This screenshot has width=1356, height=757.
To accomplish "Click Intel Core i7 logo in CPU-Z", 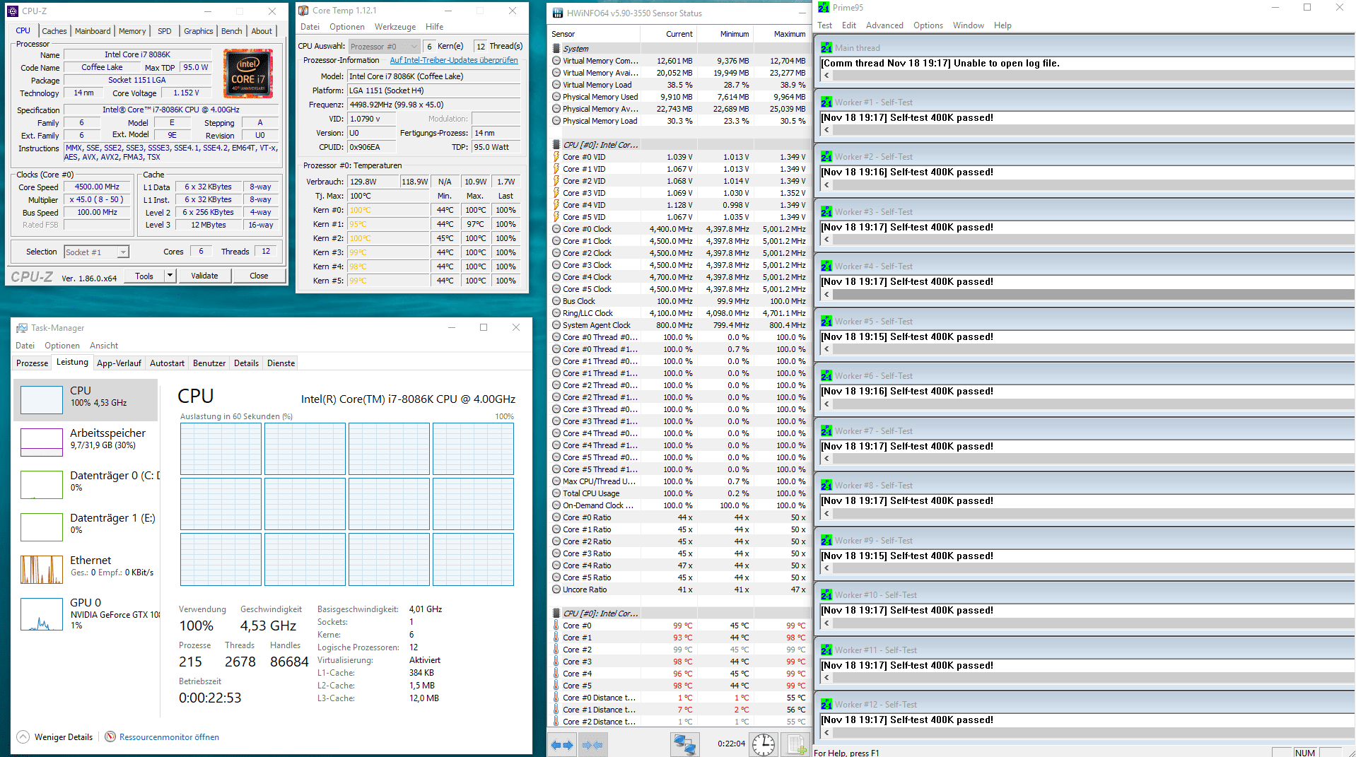I will pyautogui.click(x=248, y=74).
